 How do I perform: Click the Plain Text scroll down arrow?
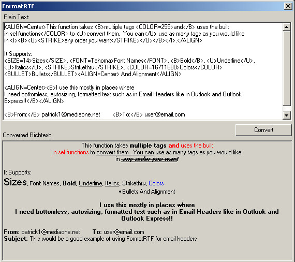click(287, 115)
